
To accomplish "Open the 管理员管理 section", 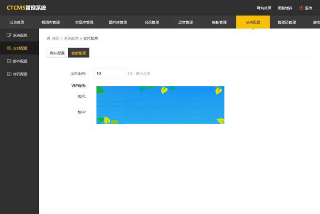I will tap(286, 22).
